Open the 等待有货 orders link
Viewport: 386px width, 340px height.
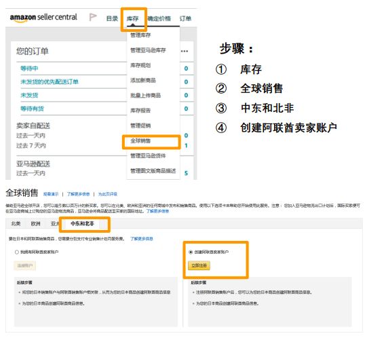tap(33, 109)
